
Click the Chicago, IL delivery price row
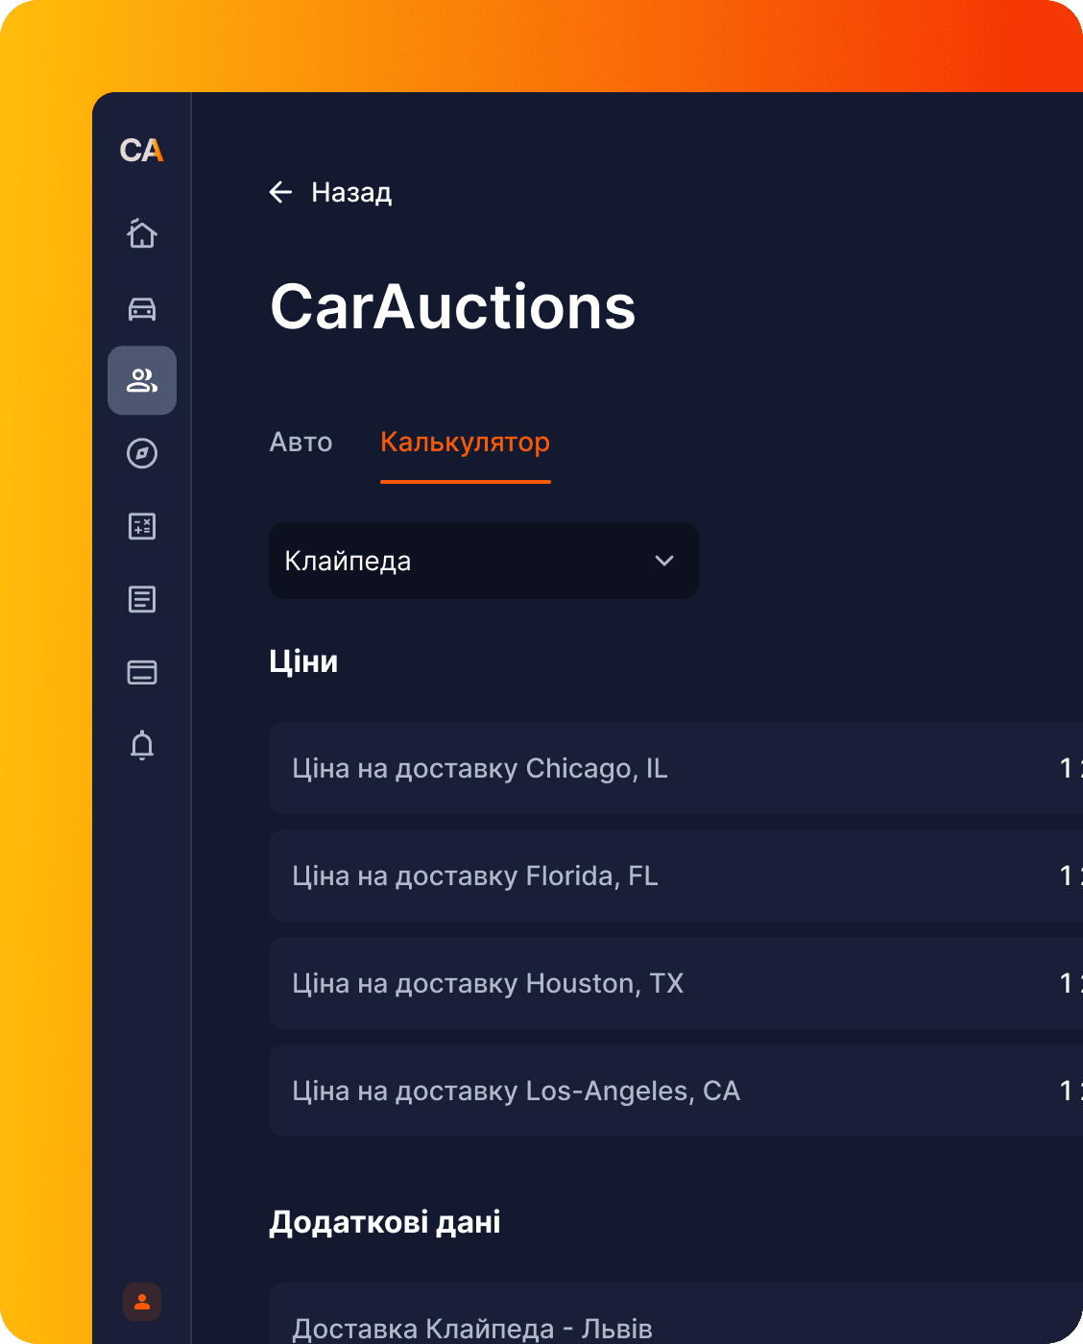(672, 769)
